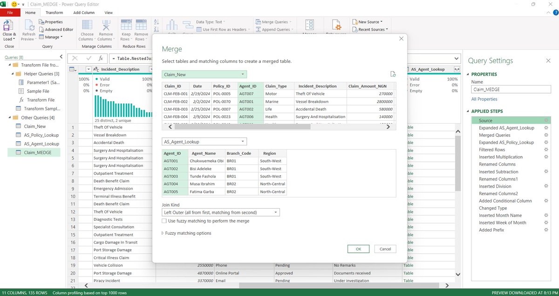Click the Choose Columns icon
This screenshot has height=296, width=559.
[x=87, y=25]
